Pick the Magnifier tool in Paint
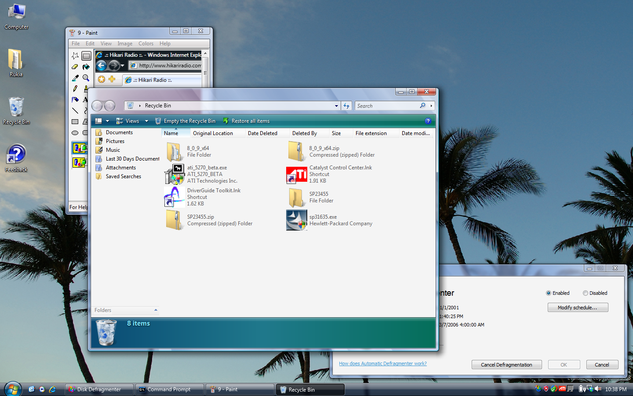Viewport: 633px width, 396px height. (86, 78)
